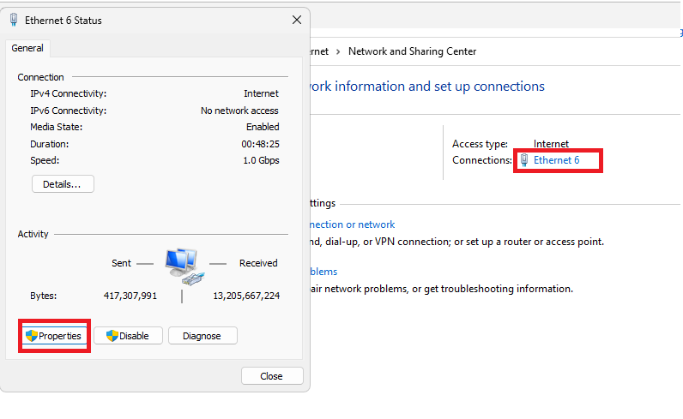Viewport: 683px width, 419px height.
Task: Click the Sent label in Activity
Action: [x=121, y=263]
